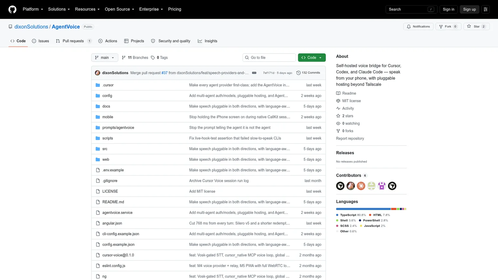Image resolution: width=498 pixels, height=280 pixels.
Task: Open the Pricing link
Action: click(x=174, y=9)
